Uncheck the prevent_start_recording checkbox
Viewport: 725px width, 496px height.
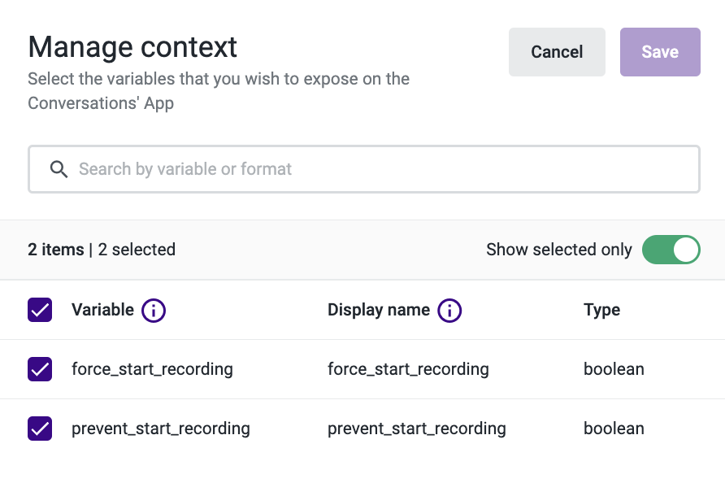pos(40,429)
